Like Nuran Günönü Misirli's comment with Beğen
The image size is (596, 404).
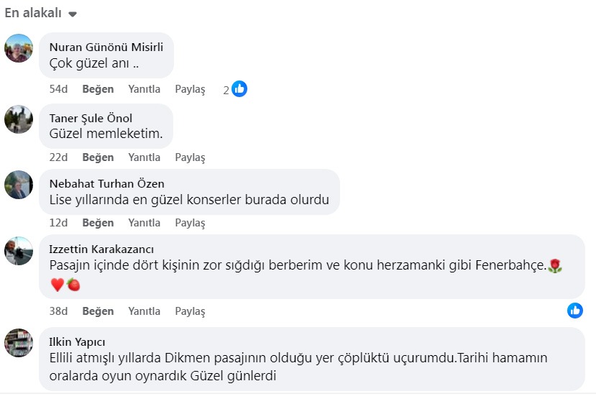pyautogui.click(x=98, y=89)
